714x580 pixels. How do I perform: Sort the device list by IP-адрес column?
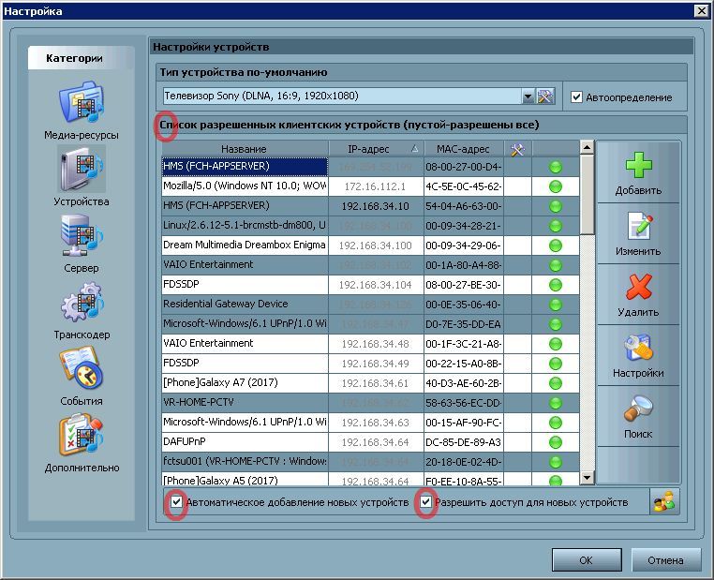[x=376, y=149]
